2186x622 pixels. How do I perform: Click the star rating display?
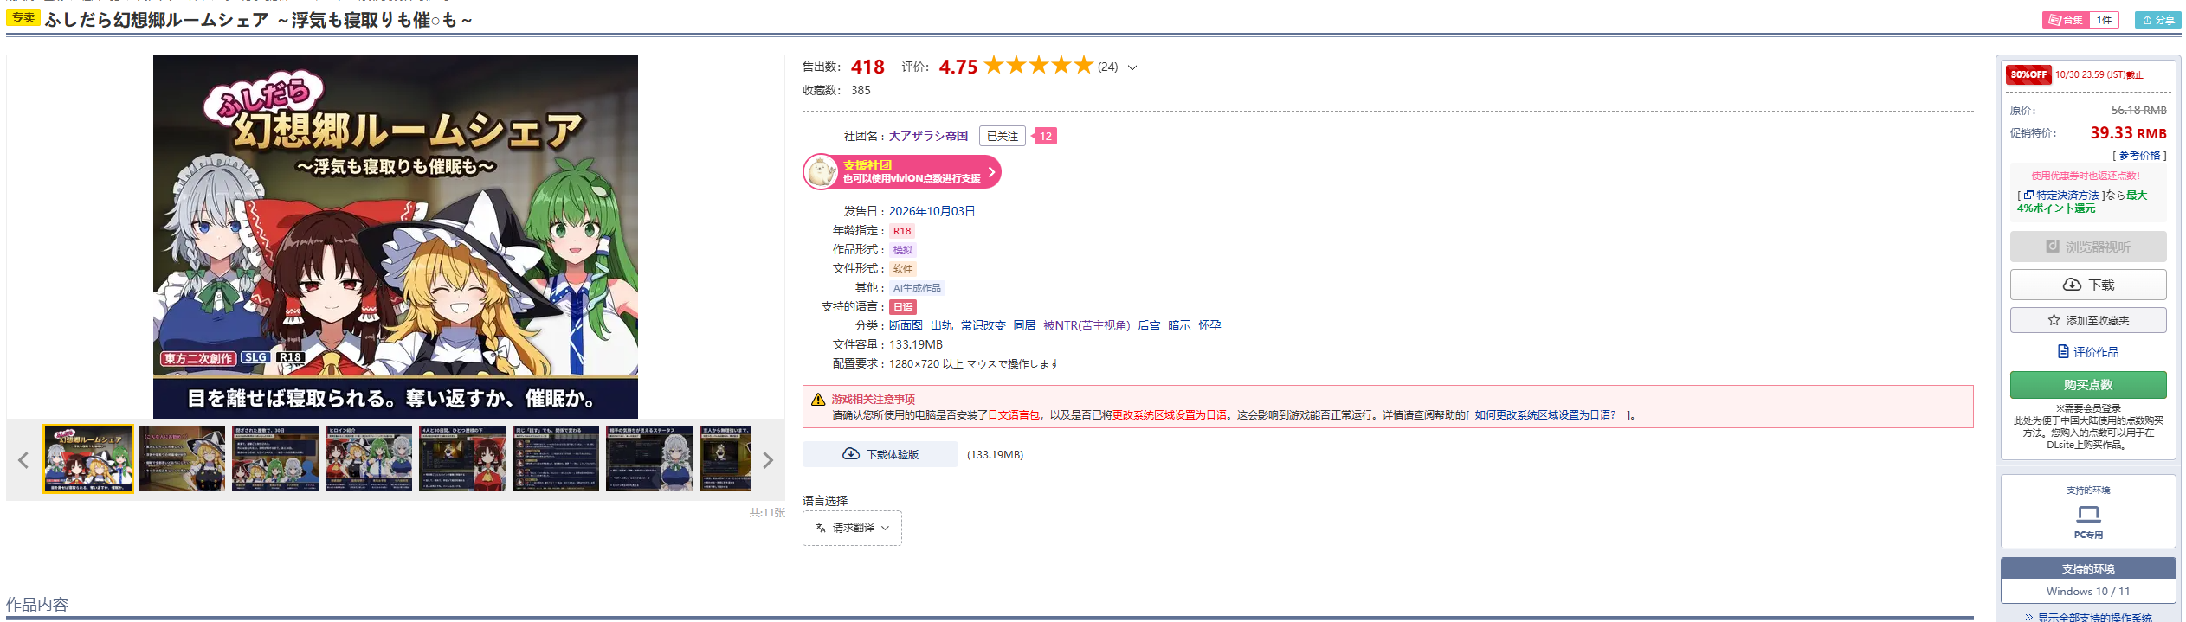pos(1039,66)
